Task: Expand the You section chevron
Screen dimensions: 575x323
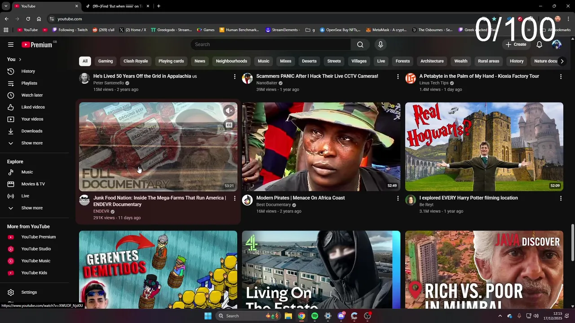Action: 20,59
